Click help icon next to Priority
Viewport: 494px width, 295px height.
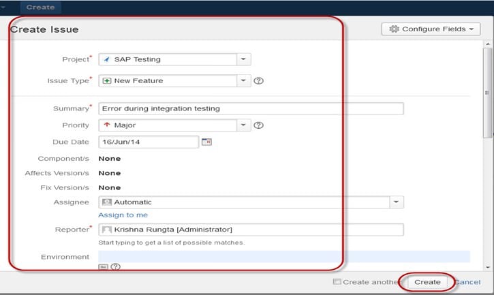tap(258, 125)
